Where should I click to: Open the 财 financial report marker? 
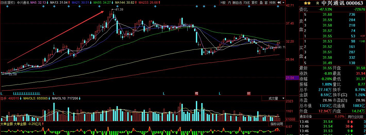click(x=249, y=94)
